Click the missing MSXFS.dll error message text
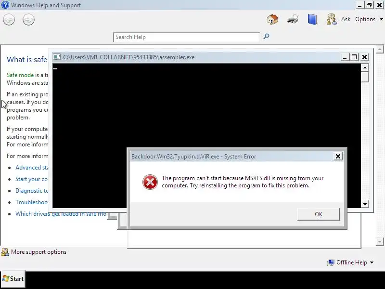This screenshot has height=289, width=385. pyautogui.click(x=243, y=182)
